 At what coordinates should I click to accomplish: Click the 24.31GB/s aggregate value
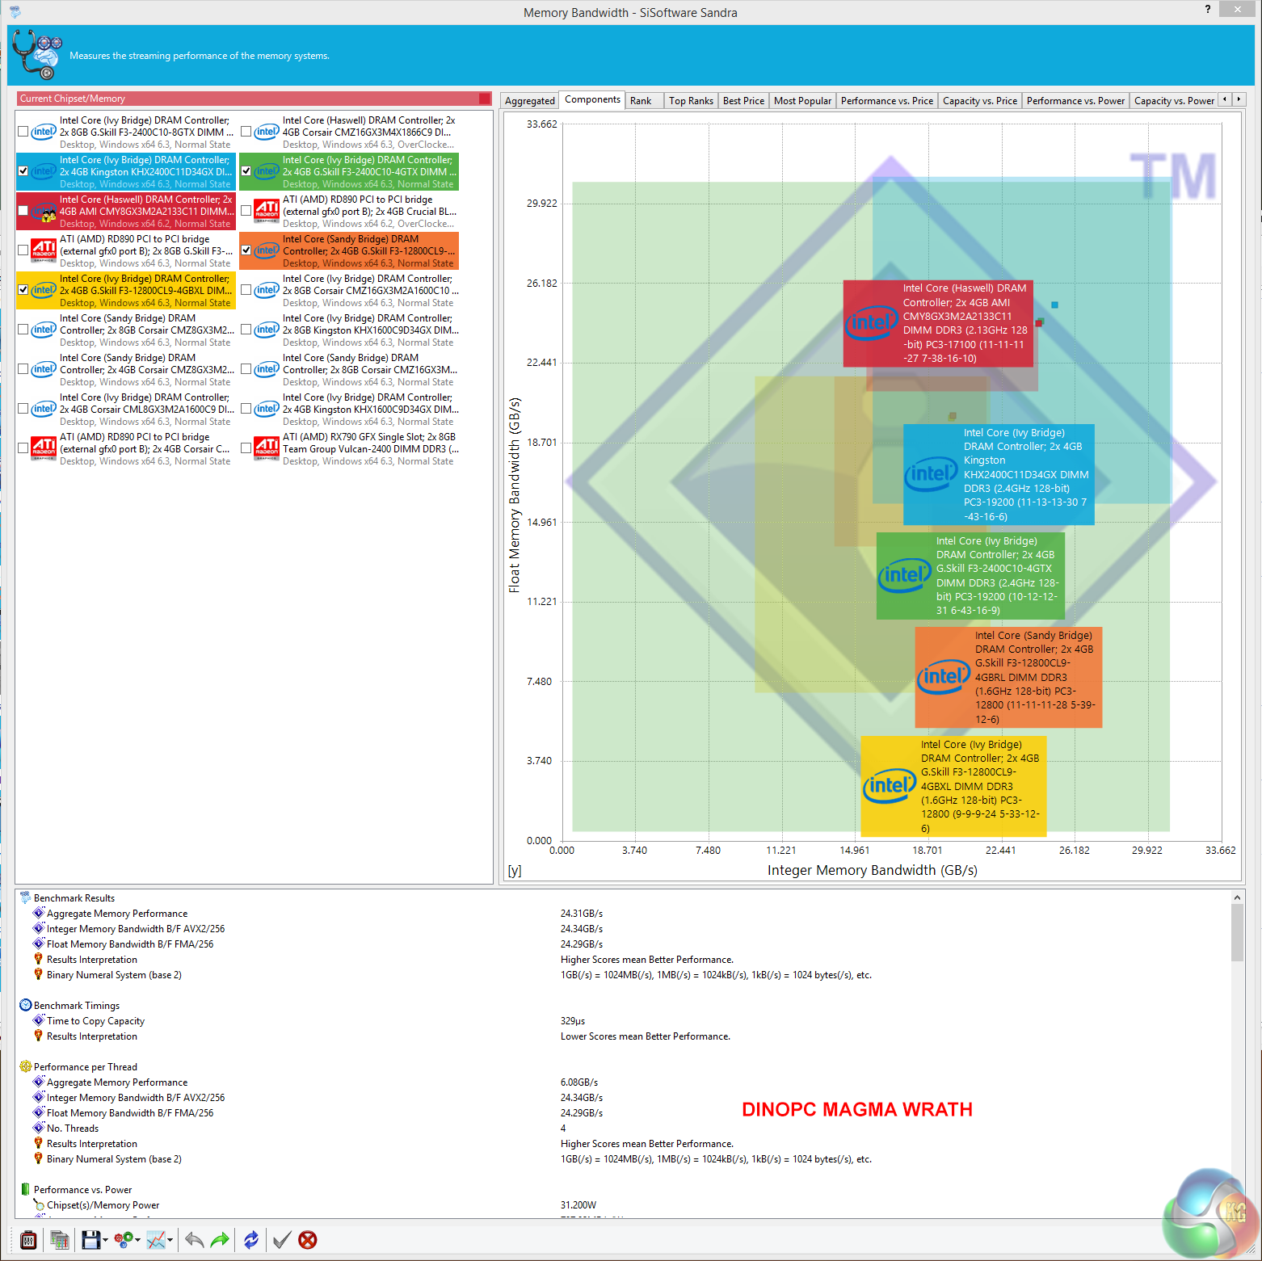(582, 913)
